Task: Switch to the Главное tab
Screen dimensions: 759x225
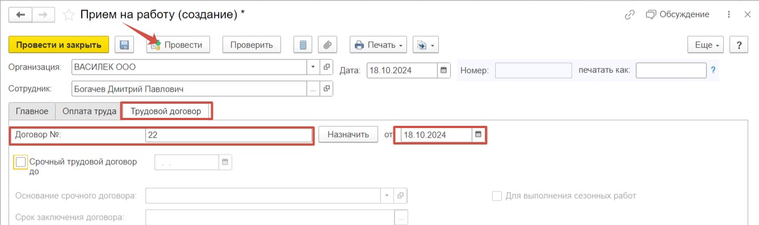Action: (x=32, y=111)
